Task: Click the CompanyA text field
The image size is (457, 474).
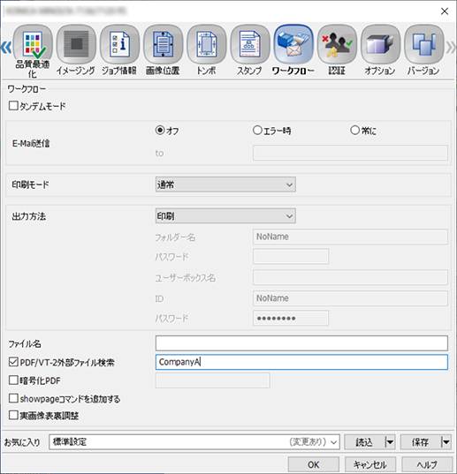Action: tap(301, 362)
